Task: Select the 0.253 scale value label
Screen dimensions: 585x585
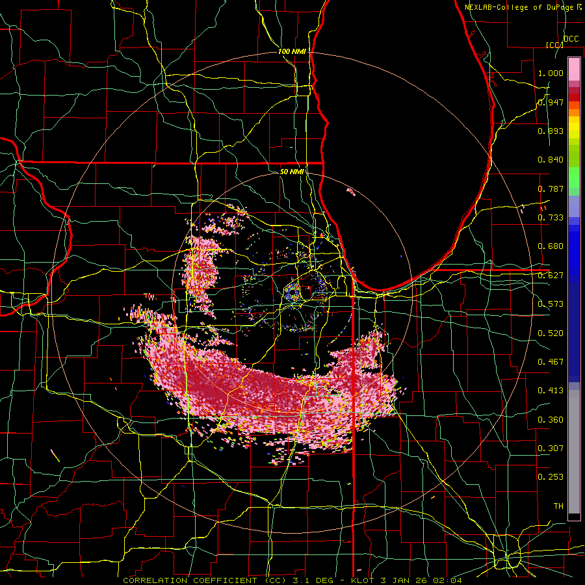Action: click(x=551, y=477)
